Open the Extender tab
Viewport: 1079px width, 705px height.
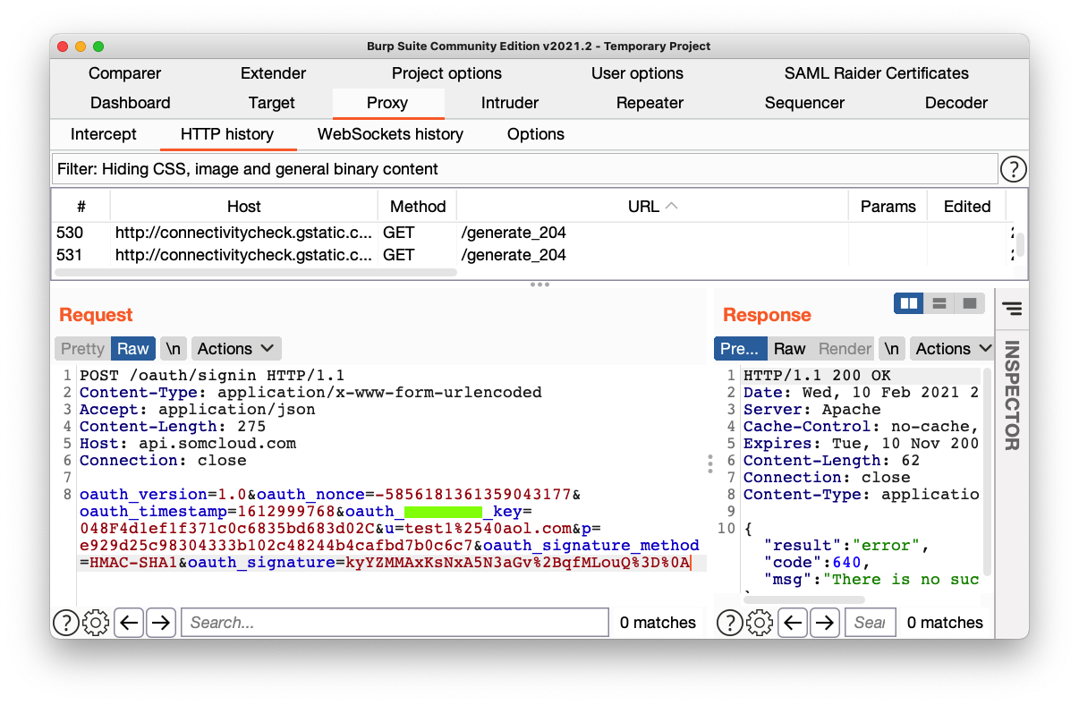[274, 73]
